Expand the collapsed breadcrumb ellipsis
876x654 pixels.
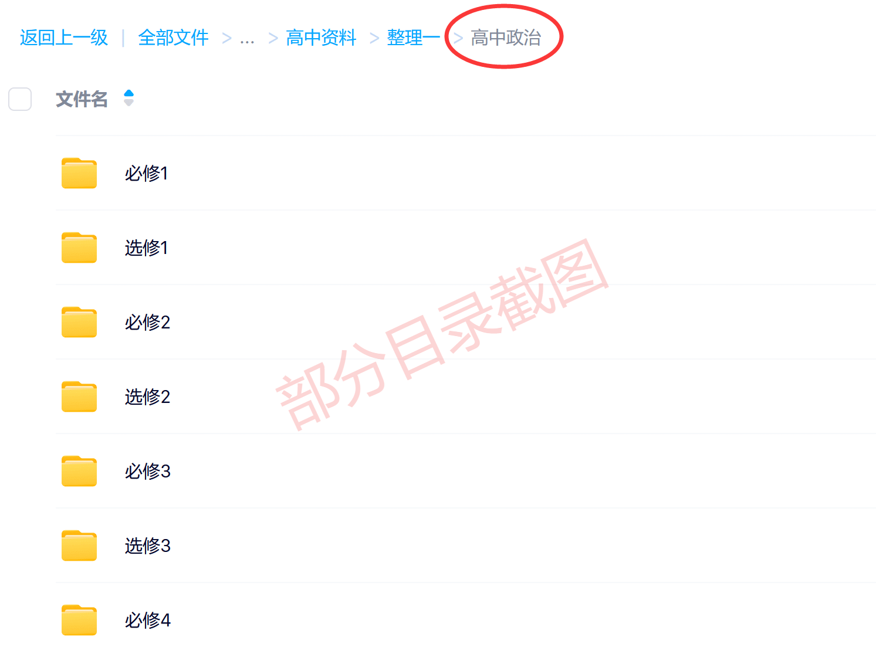[248, 38]
